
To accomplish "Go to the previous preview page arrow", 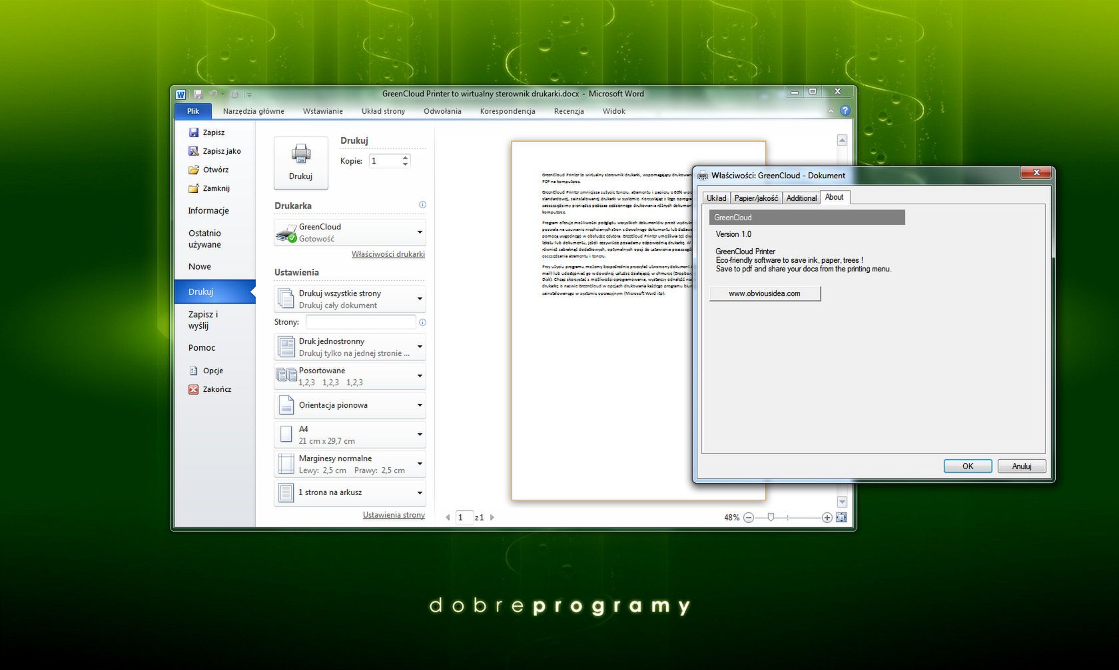I will point(448,518).
